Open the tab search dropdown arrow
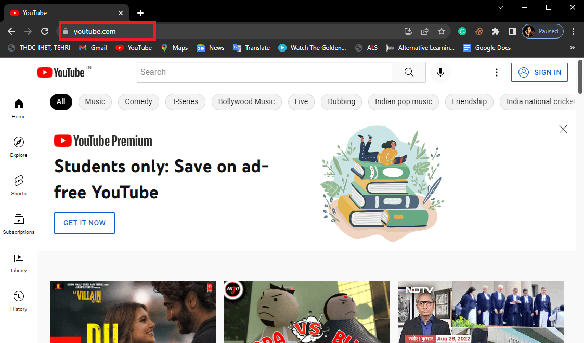Image resolution: width=584 pixels, height=343 pixels. pos(501,7)
